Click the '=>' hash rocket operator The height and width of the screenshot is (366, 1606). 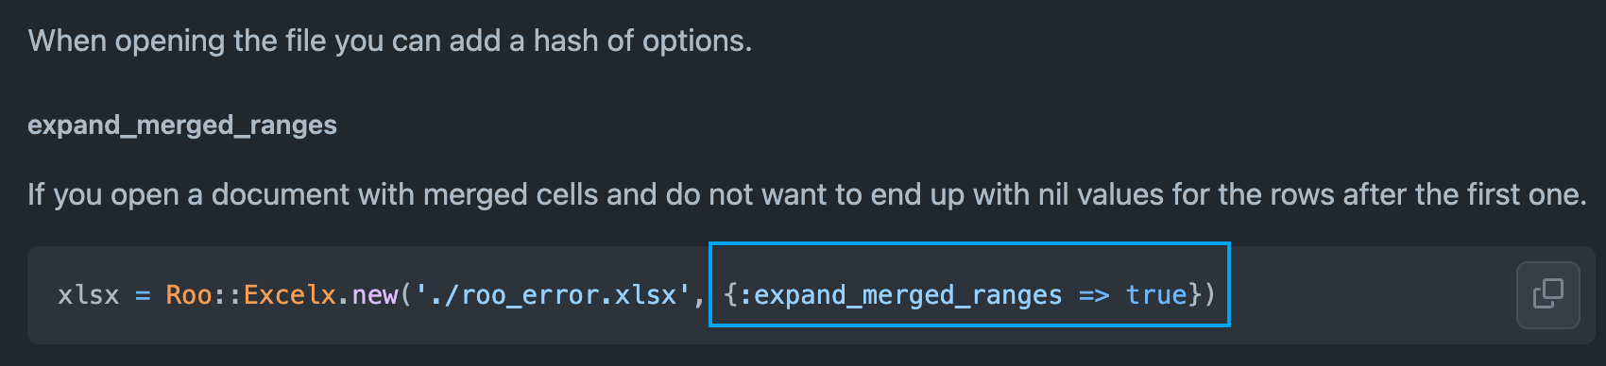(x=1094, y=295)
